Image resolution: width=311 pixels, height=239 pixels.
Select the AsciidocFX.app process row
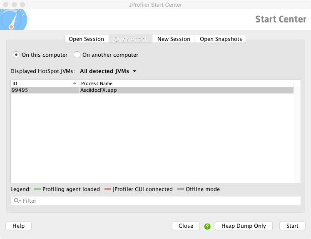coord(152,90)
